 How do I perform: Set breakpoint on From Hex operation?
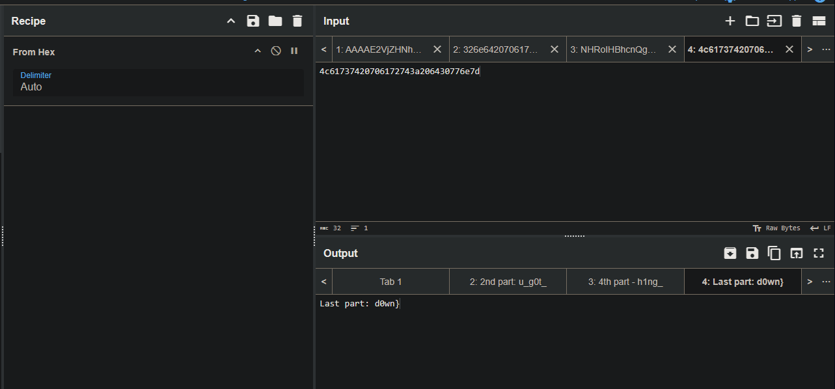point(294,51)
